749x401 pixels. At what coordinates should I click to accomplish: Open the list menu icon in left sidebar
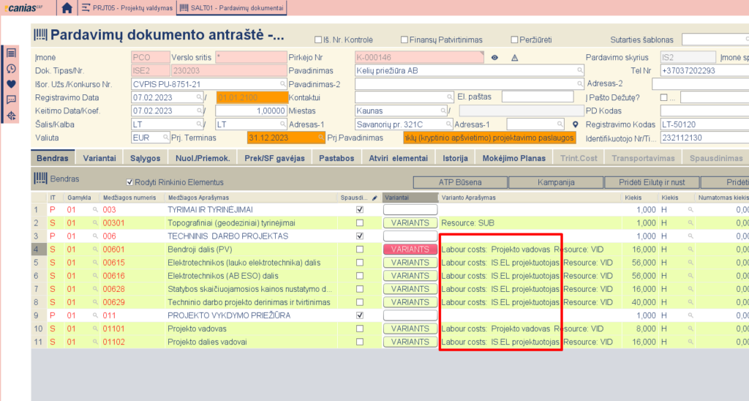pyautogui.click(x=11, y=53)
